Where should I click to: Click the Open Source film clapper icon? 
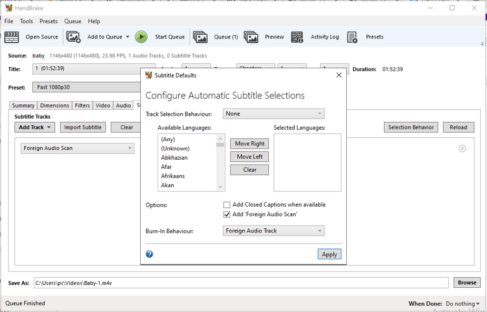12,37
